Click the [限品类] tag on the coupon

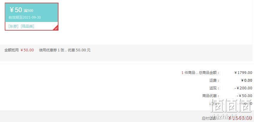(27, 26)
